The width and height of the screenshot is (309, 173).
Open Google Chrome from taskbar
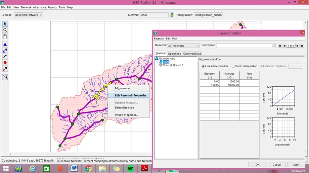pos(88,169)
